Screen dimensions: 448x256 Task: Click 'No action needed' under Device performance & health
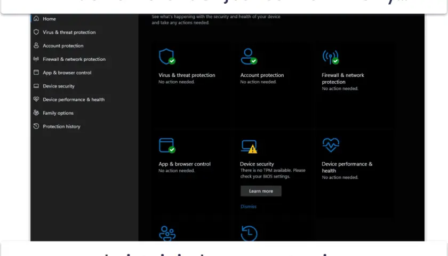click(x=340, y=178)
